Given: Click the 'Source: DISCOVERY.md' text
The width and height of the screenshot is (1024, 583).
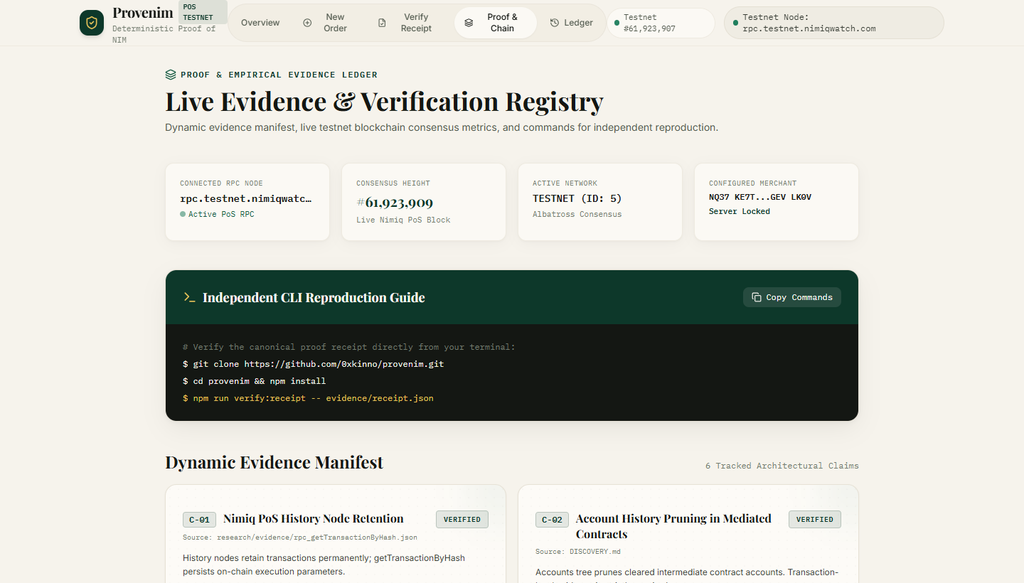Looking at the screenshot, I should click(578, 552).
